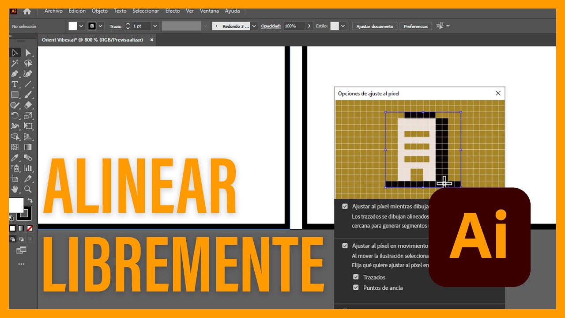Screen dimensions: 565x318
Task: Select the Blend tool
Action: tap(28, 158)
